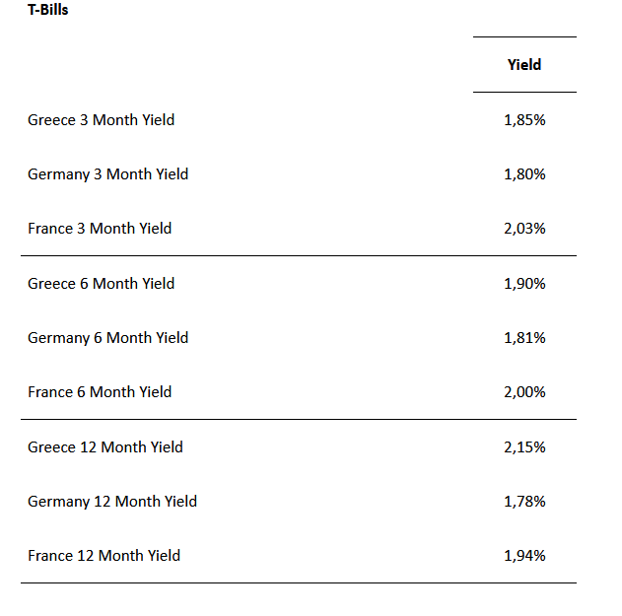Click the 1,81% yield value
The height and width of the screenshot is (616, 622).
pos(524,338)
